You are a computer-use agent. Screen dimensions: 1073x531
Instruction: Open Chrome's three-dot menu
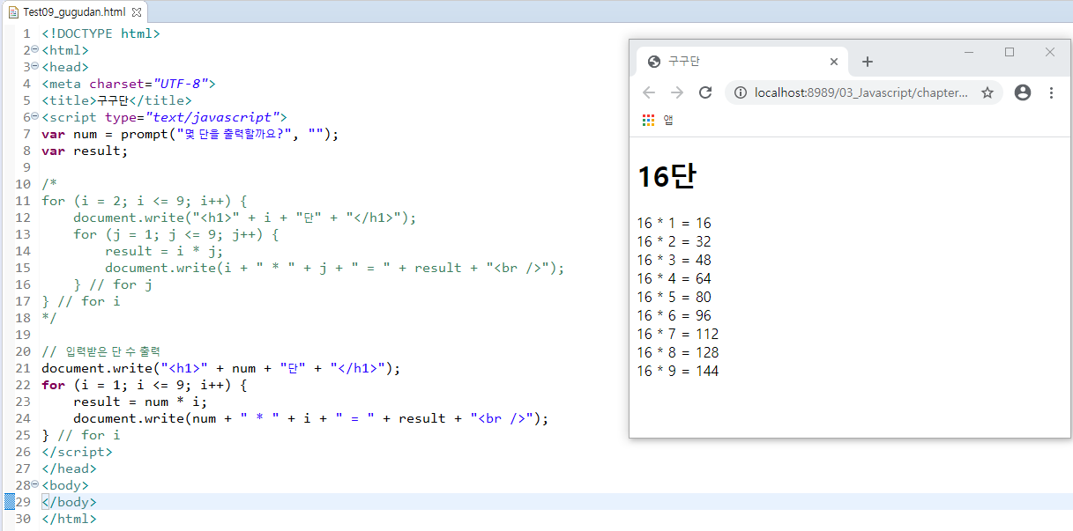click(1051, 92)
